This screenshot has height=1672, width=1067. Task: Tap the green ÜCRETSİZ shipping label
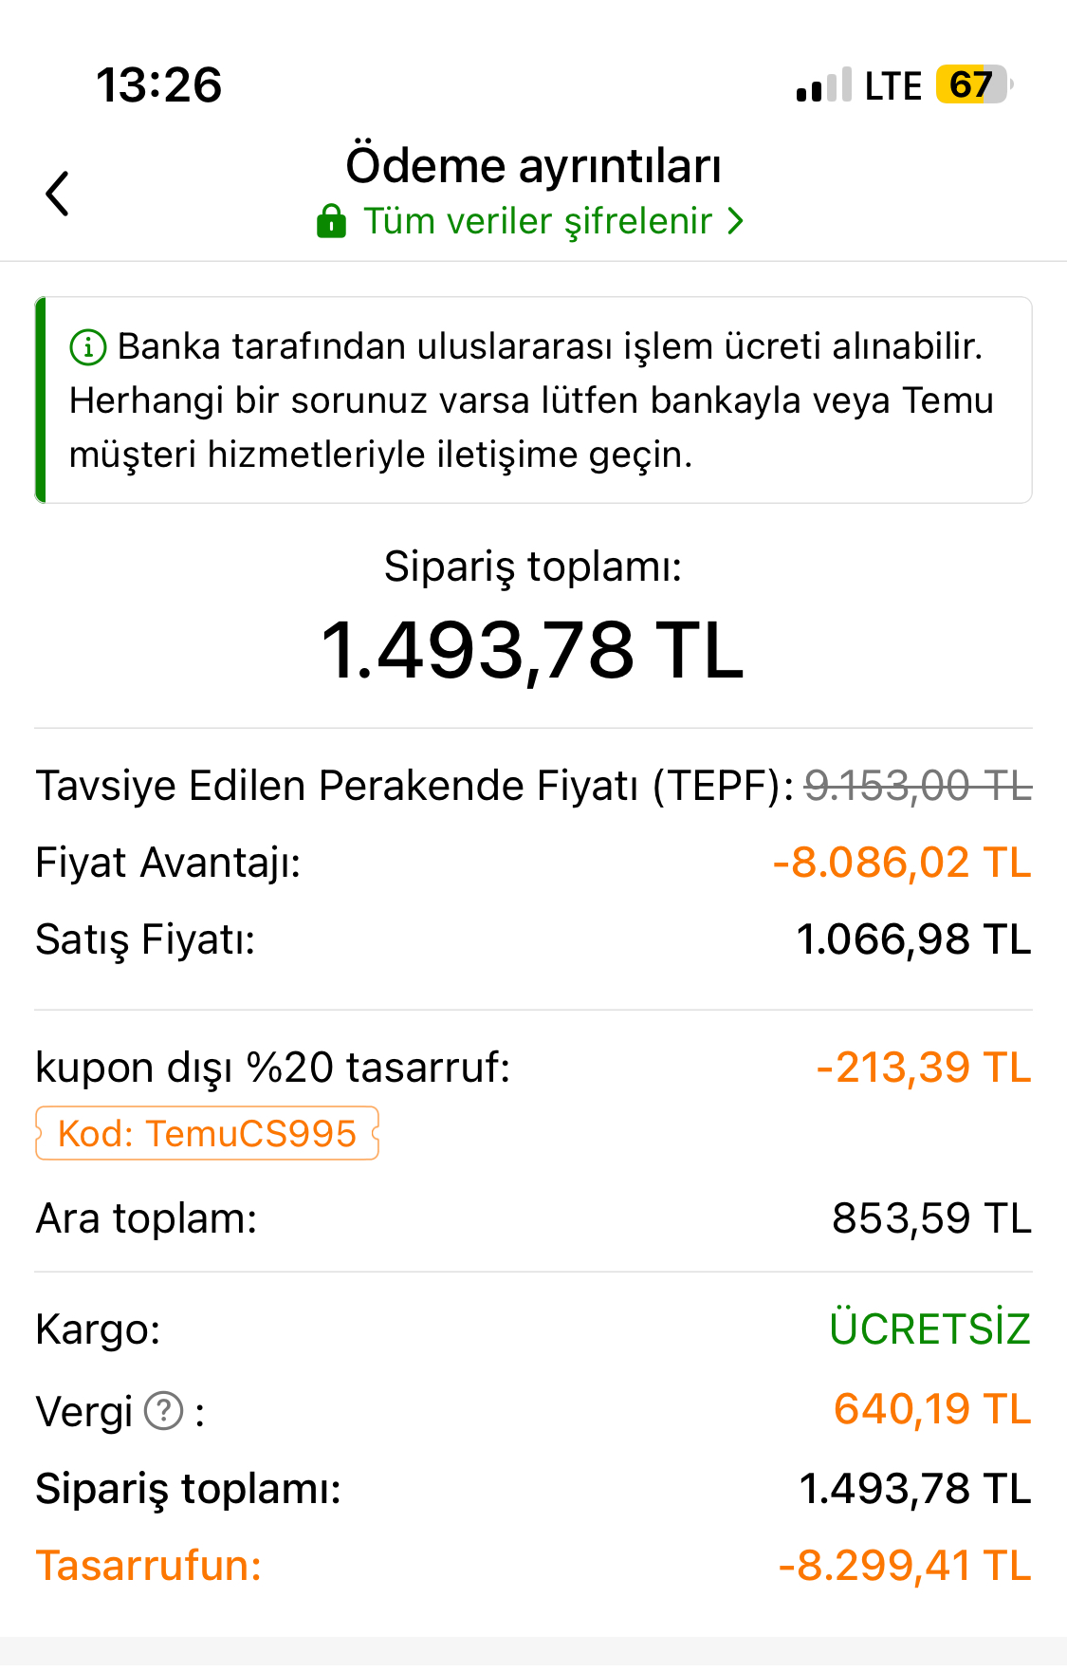[x=929, y=1328]
